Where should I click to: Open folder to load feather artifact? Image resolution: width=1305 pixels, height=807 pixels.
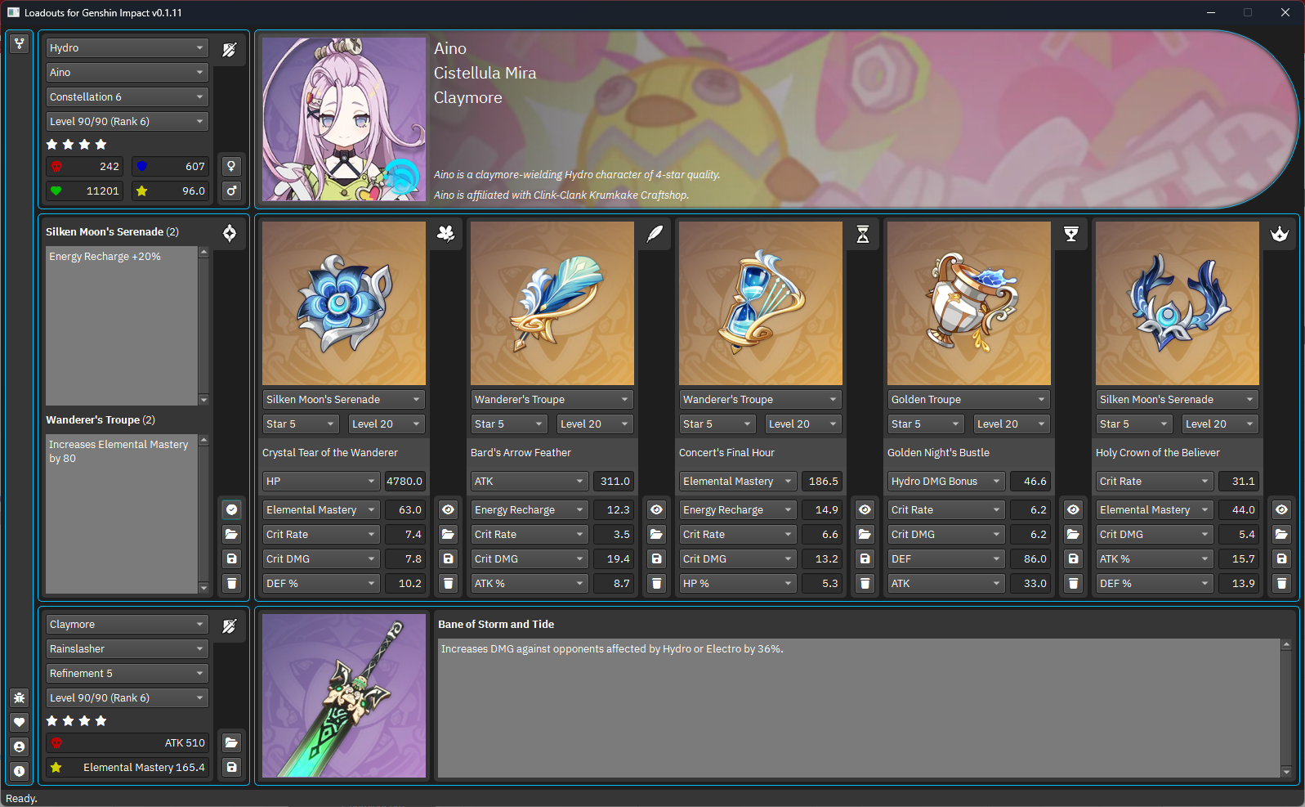tap(657, 534)
